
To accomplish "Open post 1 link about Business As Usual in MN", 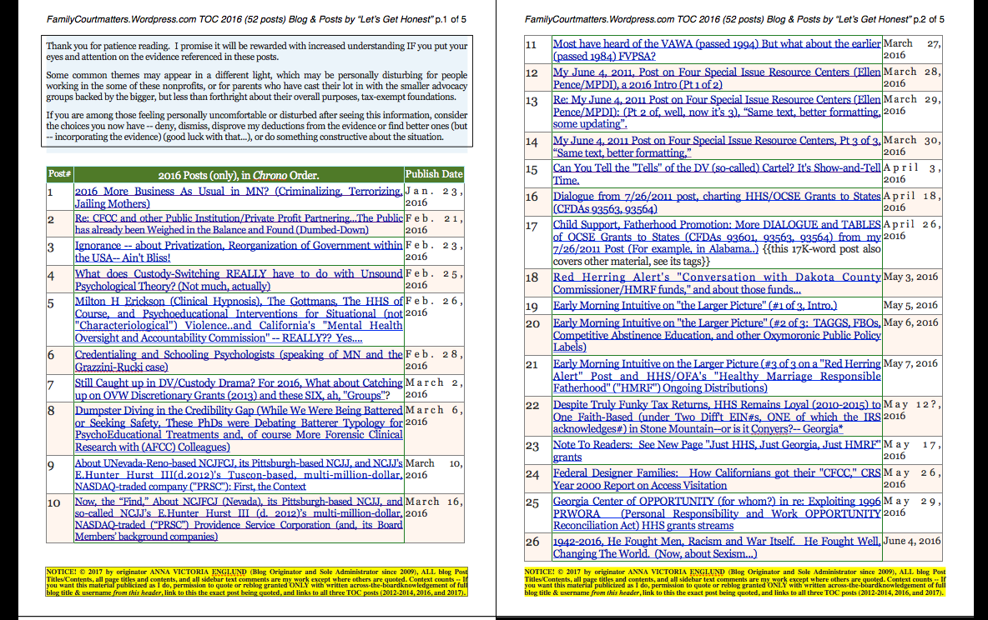I will (x=238, y=192).
